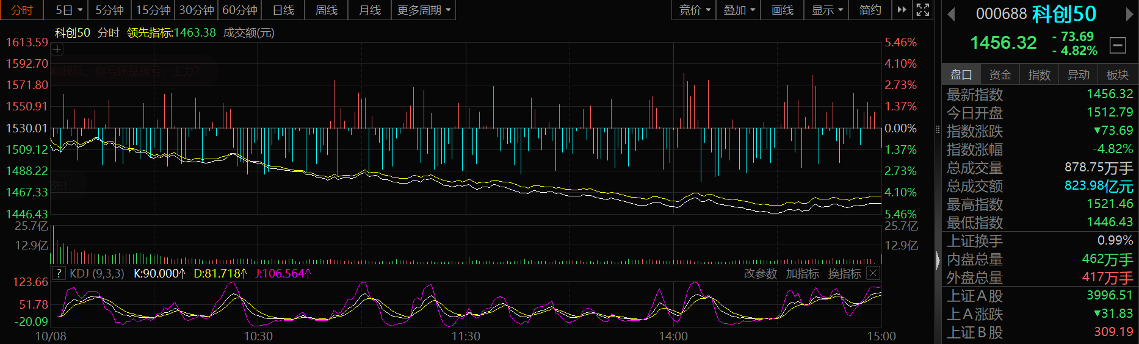Viewport: 1139px width, 344px height.
Task: Select the 资金 panel tab
Action: pyautogui.click(x=1000, y=74)
